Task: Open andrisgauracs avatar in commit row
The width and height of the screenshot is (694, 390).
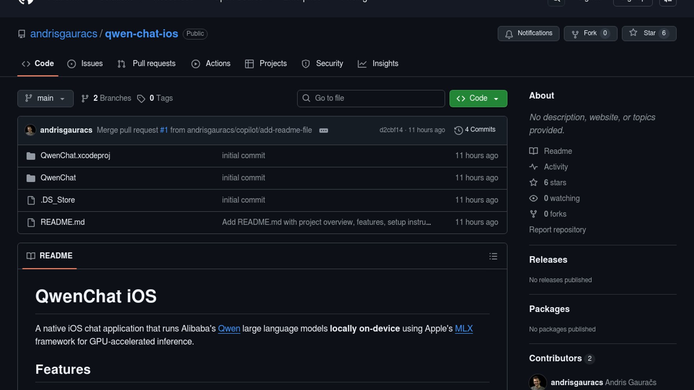Action: coord(30,130)
